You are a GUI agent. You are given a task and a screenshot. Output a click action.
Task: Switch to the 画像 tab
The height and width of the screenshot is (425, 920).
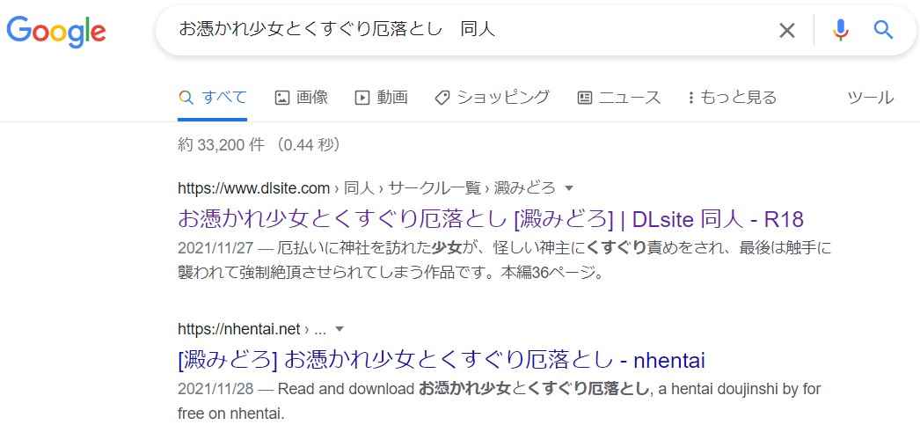tap(301, 98)
